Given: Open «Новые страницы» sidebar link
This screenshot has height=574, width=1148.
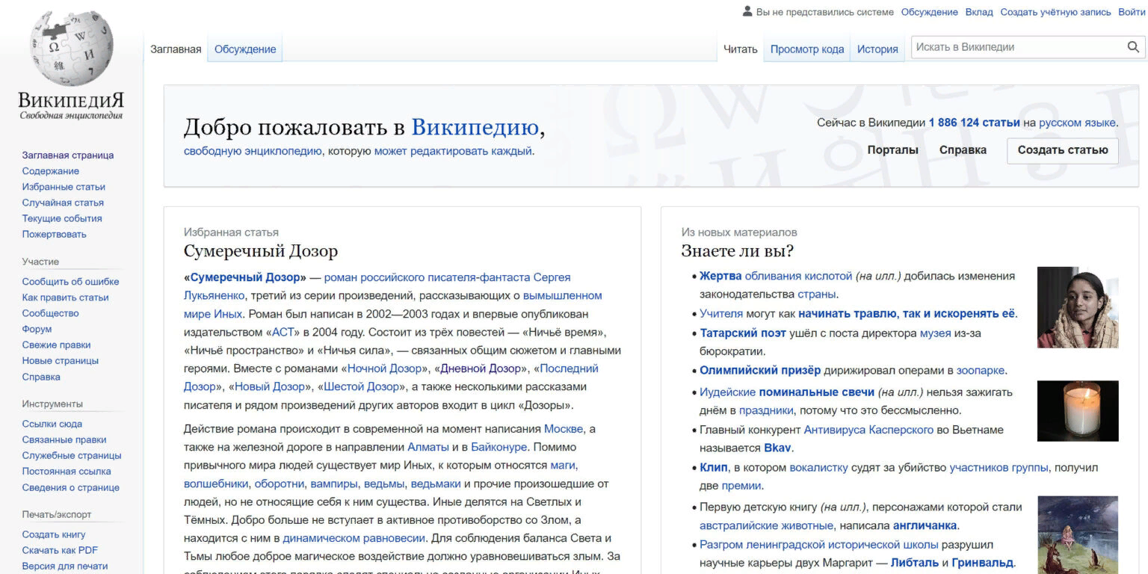Looking at the screenshot, I should pyautogui.click(x=61, y=360).
